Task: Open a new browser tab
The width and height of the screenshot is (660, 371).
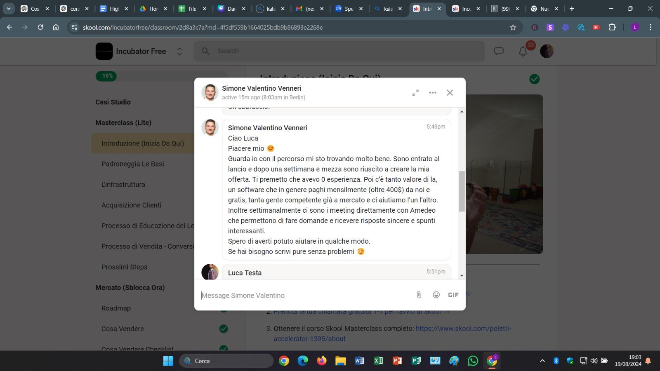Action: 572,9
